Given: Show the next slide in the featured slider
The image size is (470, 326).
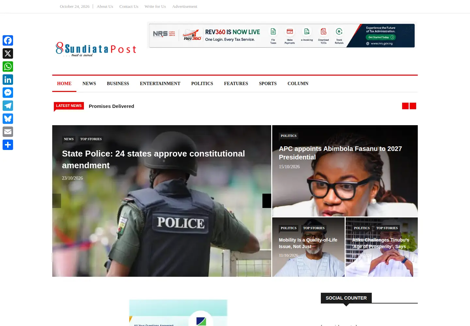Looking at the screenshot, I should pyautogui.click(x=267, y=201).
